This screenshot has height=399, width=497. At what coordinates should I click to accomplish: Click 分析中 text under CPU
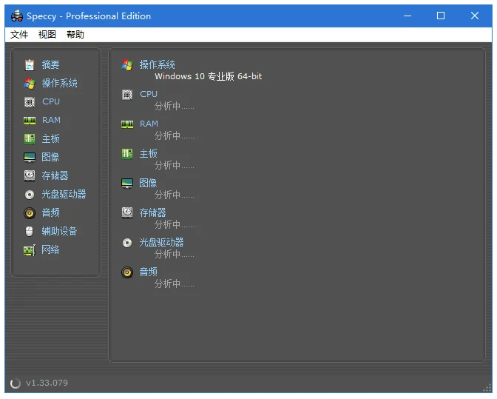coord(175,106)
